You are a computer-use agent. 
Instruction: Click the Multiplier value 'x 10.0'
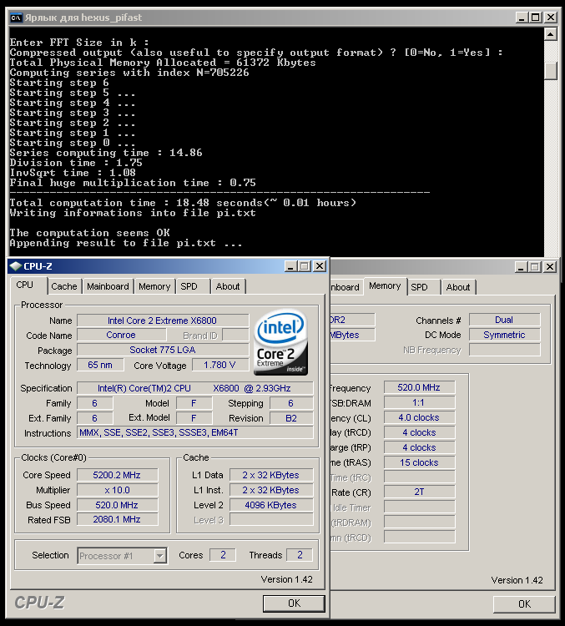pos(118,490)
